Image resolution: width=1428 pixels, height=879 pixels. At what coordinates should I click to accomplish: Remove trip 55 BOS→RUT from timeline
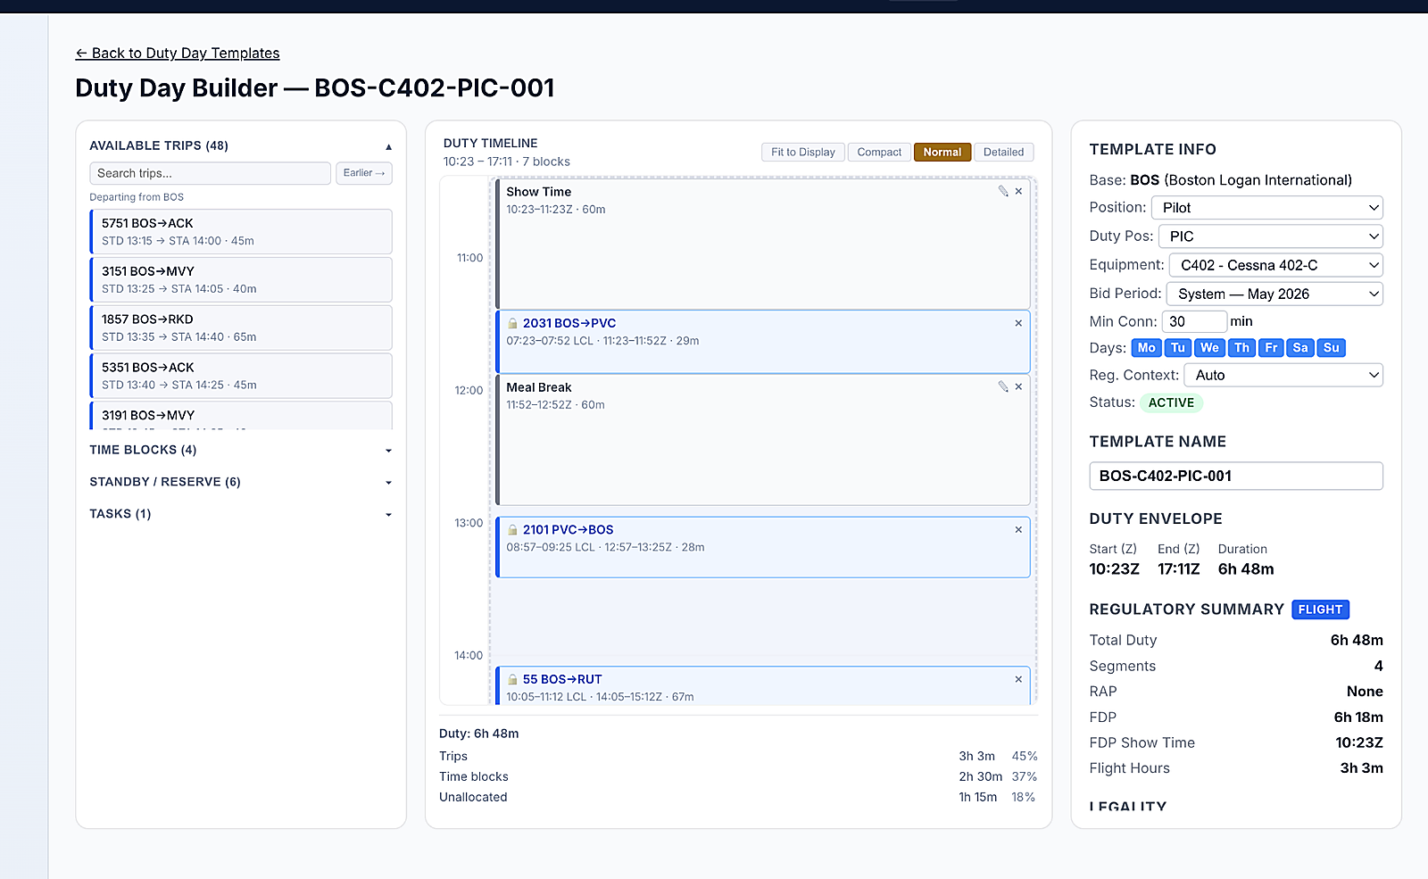pos(1018,679)
